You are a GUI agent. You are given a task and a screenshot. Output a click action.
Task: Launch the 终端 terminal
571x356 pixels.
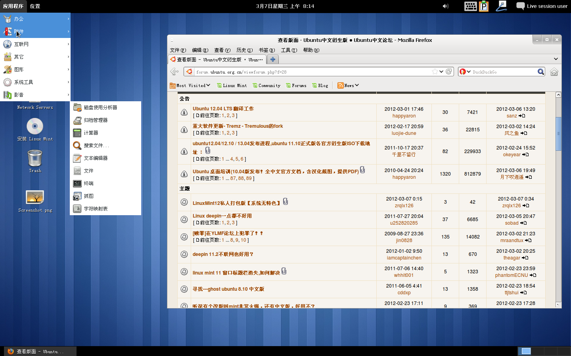pos(105,184)
